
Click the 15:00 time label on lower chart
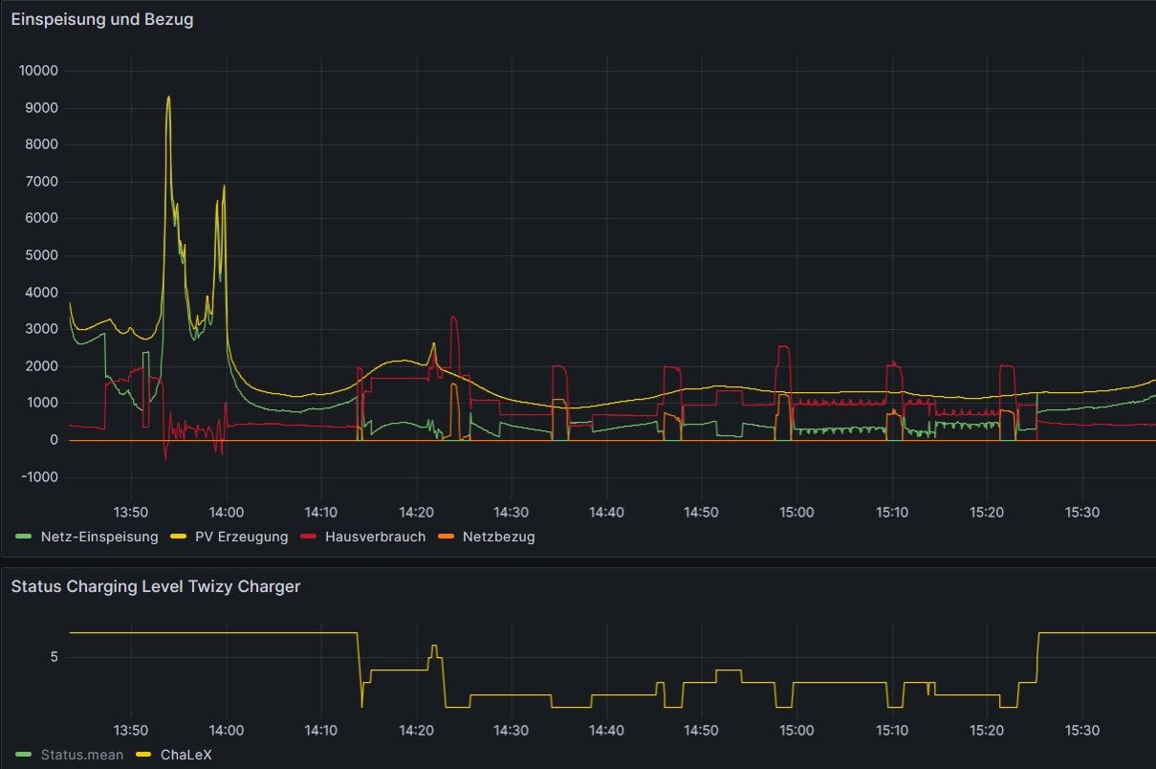point(796,730)
